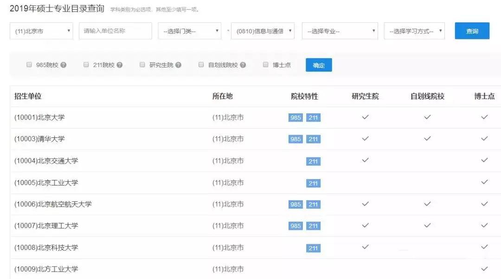Open the 选择专业 dropdown

point(340,31)
